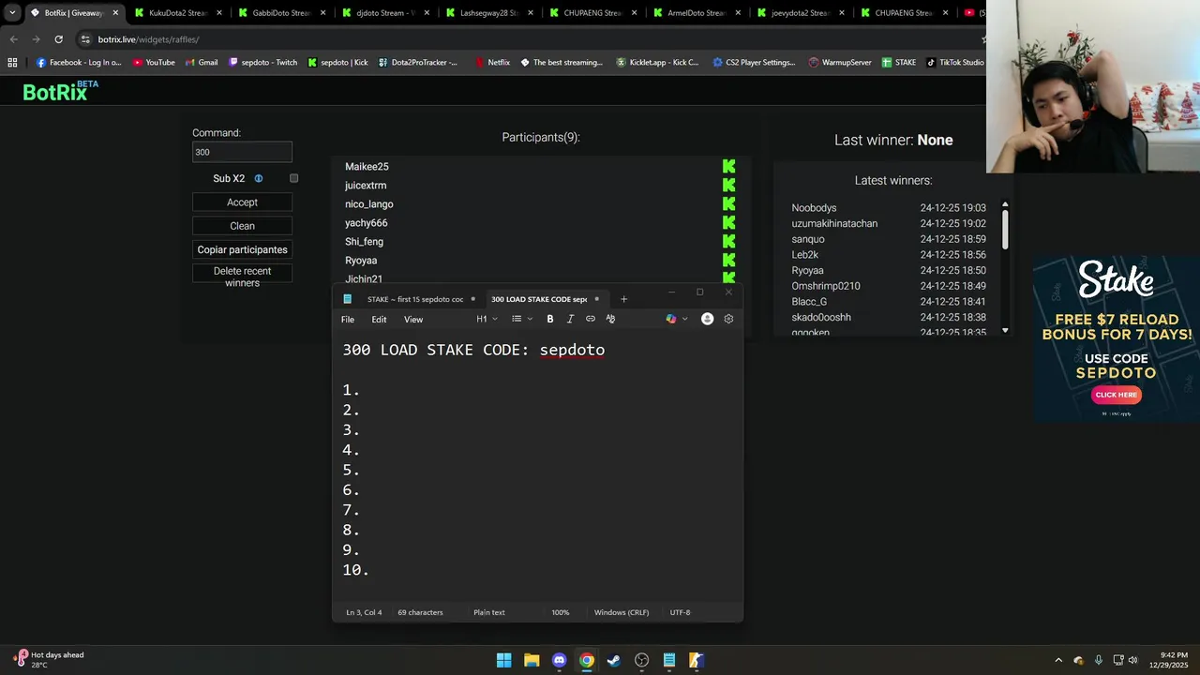Open the 100% zoom level in status bar
This screenshot has width=1200, height=675.
tap(560, 612)
